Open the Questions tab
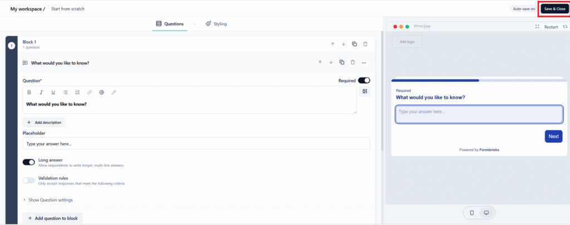Screen dimensions: 570x225 click(170, 24)
